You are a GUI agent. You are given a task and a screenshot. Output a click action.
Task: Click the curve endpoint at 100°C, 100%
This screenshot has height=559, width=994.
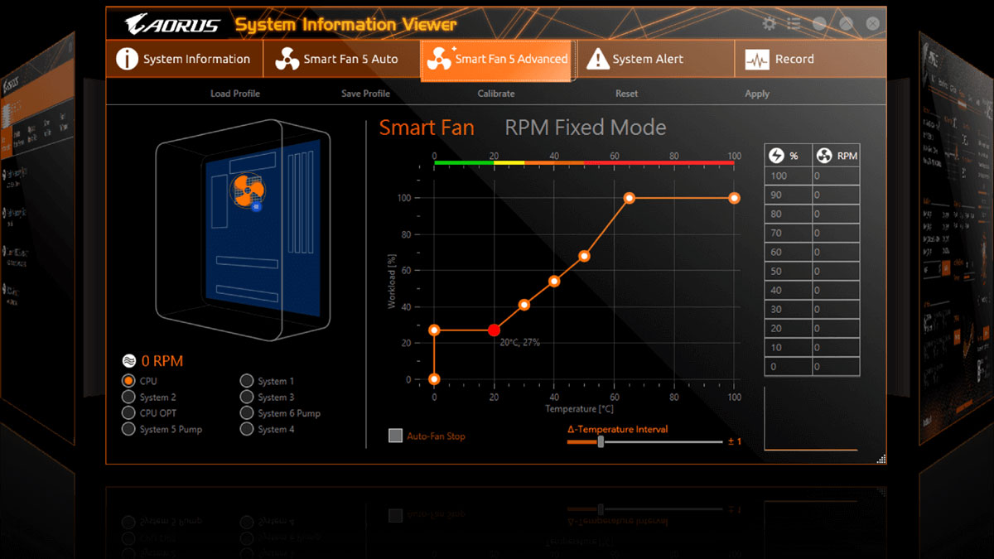tap(734, 198)
